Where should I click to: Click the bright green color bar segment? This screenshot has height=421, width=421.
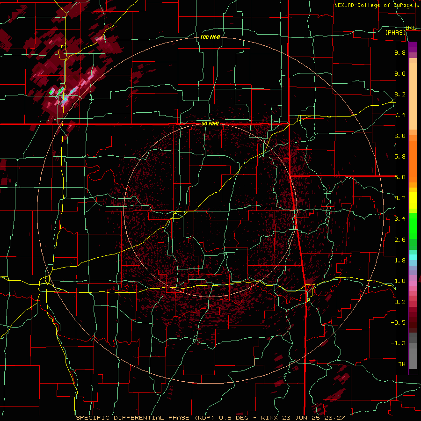point(413,225)
